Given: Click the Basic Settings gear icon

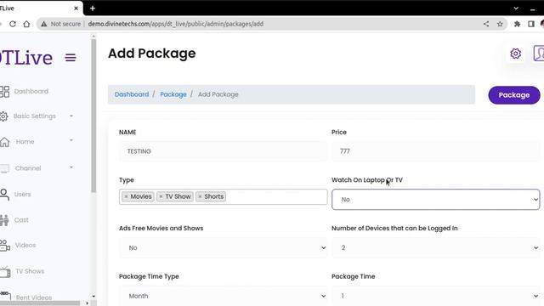Looking at the screenshot, I should tap(3, 116).
